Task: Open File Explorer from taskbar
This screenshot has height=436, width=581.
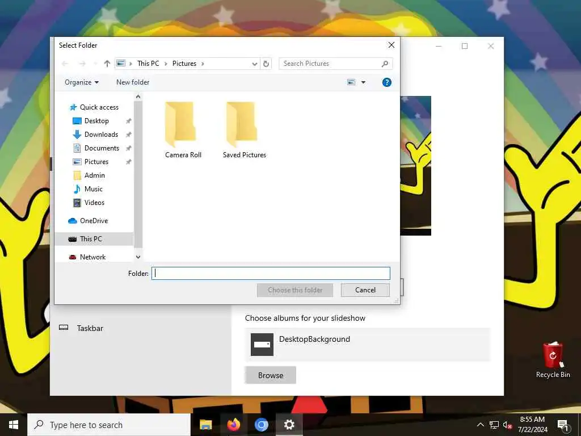Action: coord(205,425)
